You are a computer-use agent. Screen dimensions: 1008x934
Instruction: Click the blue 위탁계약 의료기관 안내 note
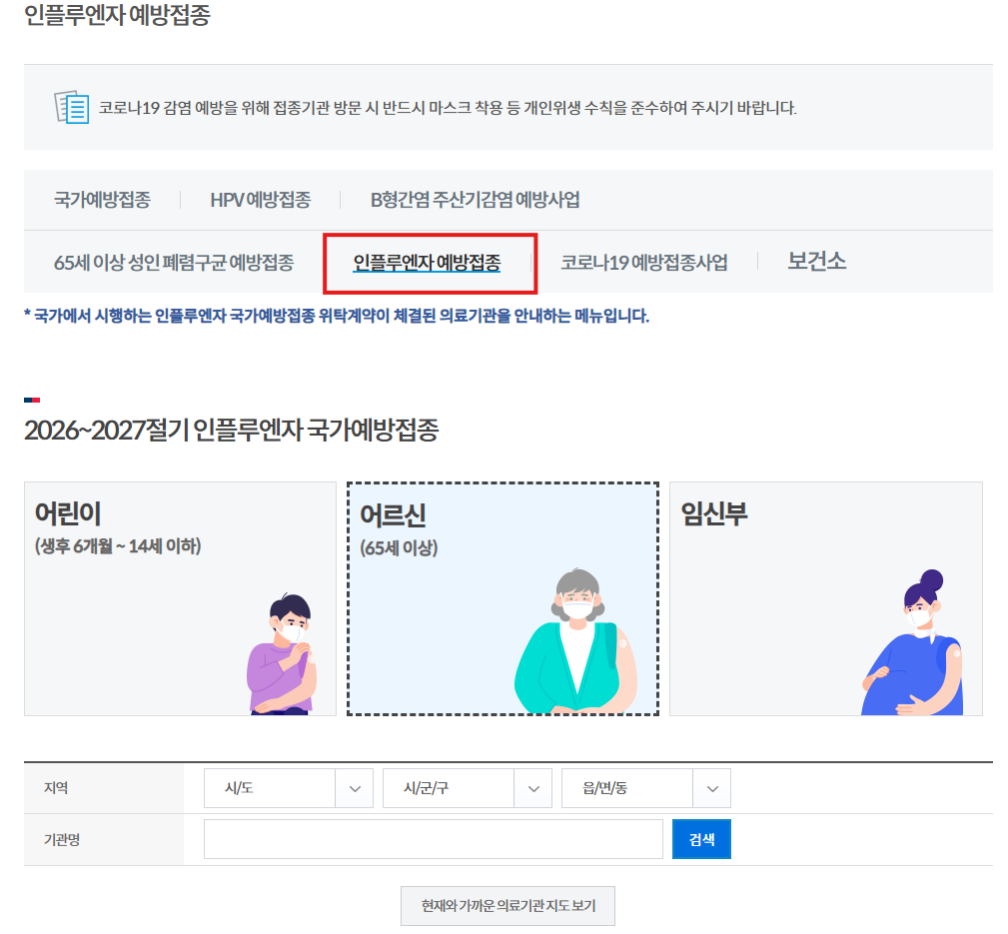coord(337,316)
